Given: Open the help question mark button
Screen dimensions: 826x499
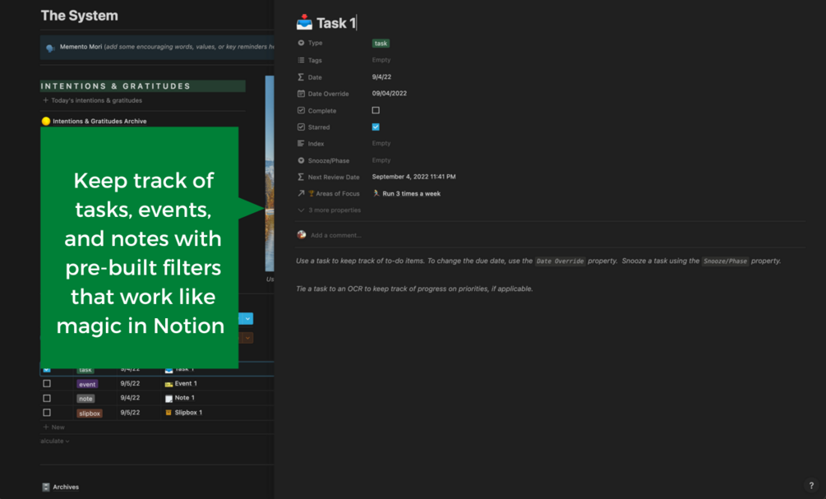Looking at the screenshot, I should [810, 485].
